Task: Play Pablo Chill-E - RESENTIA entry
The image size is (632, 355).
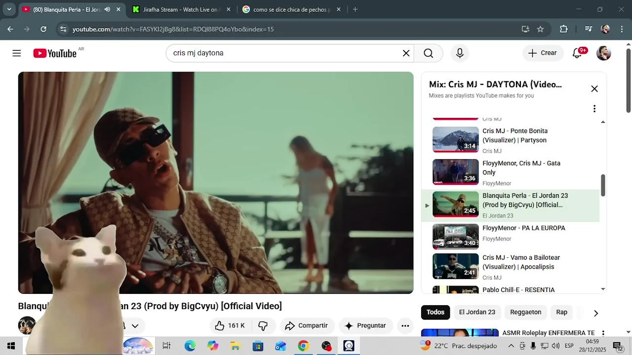Action: coord(518,290)
